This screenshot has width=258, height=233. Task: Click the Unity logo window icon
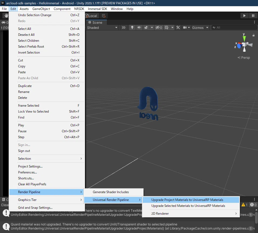coord(3,3)
